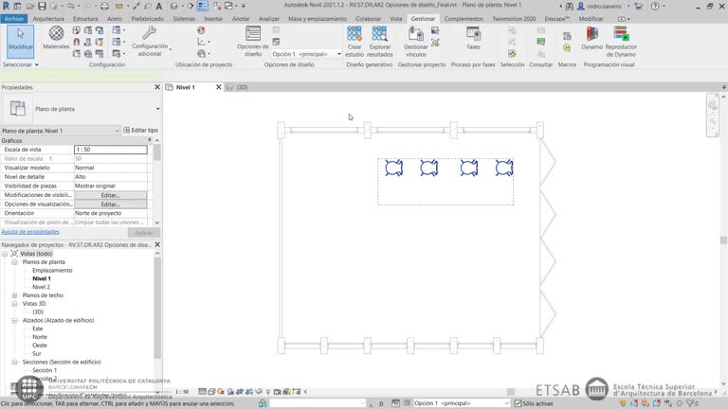Open the Materiales editor
Image resolution: width=728 pixels, height=409 pixels.
tap(56, 38)
